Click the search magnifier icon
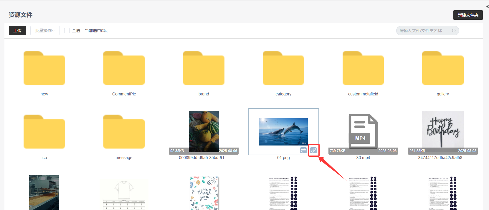 pos(454,31)
